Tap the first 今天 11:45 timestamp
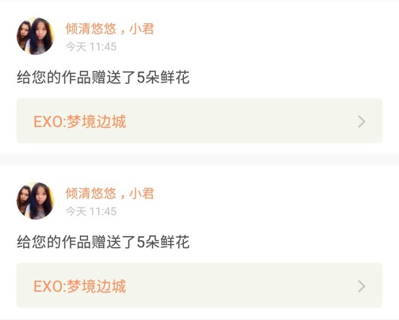The height and width of the screenshot is (320, 399). coord(91,47)
